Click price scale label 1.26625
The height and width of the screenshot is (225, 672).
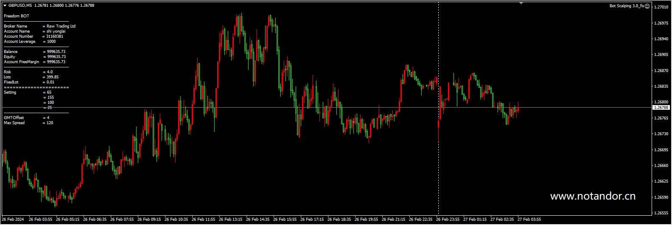[x=661, y=181]
